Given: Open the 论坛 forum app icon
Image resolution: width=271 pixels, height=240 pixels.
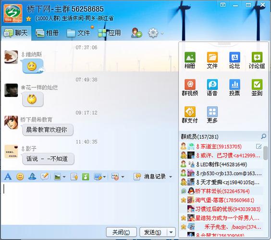Looking at the screenshot, I should pos(234,60).
